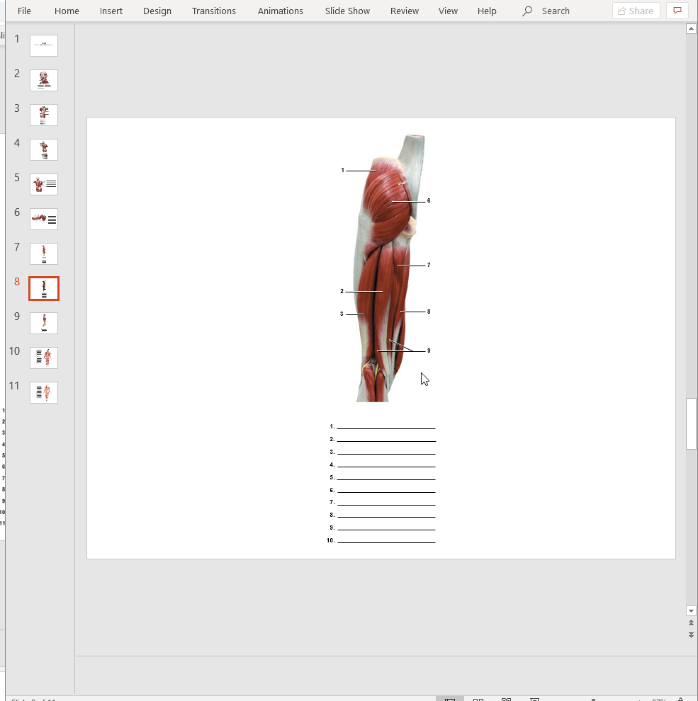Viewport: 698px width, 701px height.
Task: Open the Review tab
Action: click(x=405, y=11)
